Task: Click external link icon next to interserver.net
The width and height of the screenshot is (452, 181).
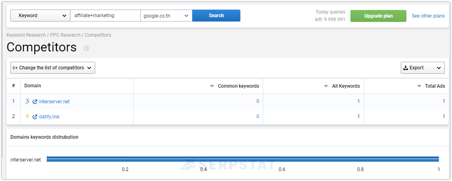Action: coord(35,101)
